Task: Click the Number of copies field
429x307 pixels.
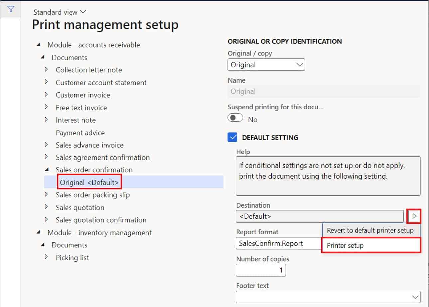Action: tap(261, 270)
